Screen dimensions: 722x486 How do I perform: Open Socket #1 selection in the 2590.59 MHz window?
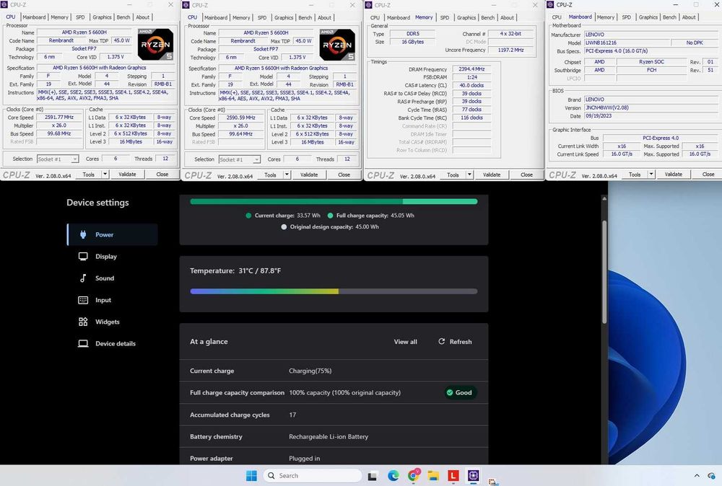point(240,159)
